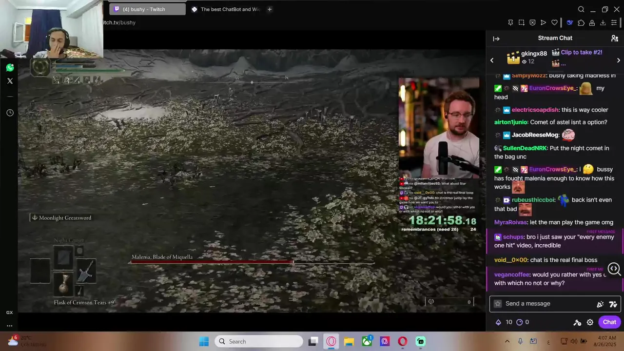This screenshot has width=624, height=351.
Task: Open Task View on taskbar
Action: click(x=313, y=341)
